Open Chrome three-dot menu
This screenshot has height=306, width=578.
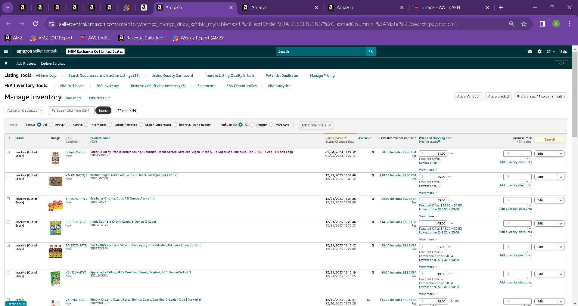pos(570,24)
